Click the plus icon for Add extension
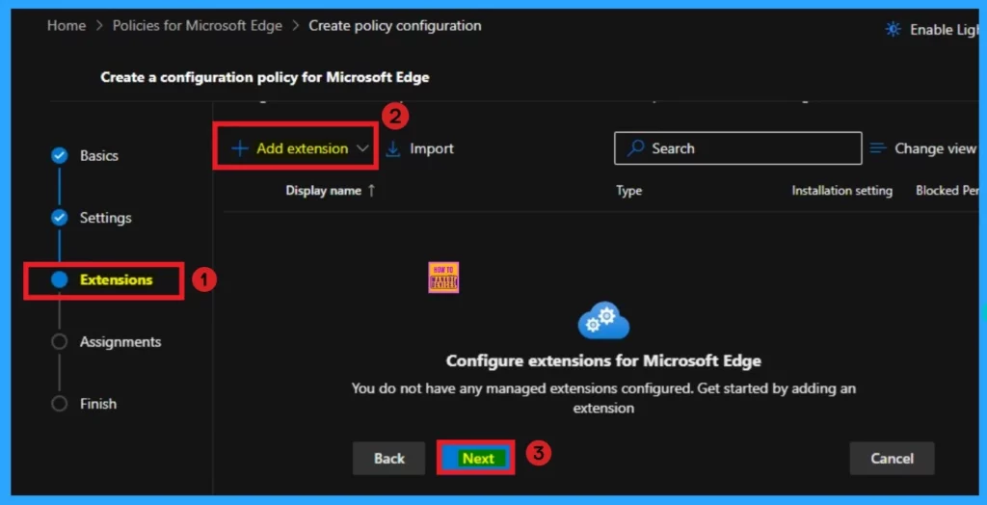 pos(240,148)
